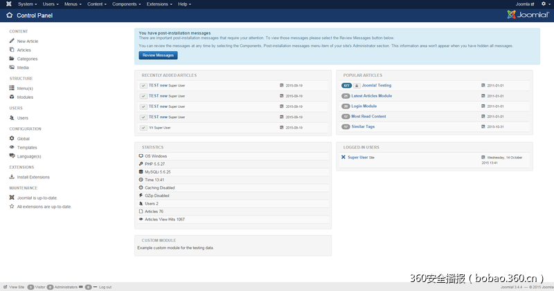The image size is (554, 291).
Task: Click Log out in the status bar
Action: [105, 286]
